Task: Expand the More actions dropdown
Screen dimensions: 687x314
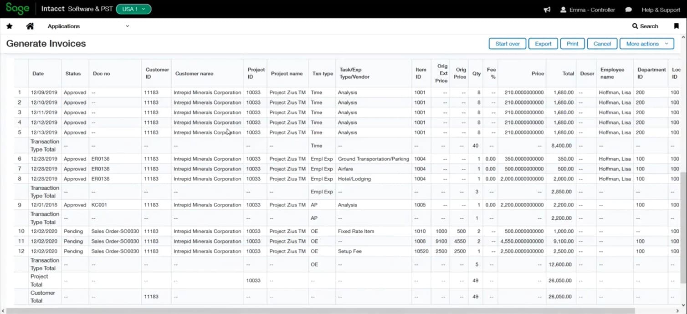Action: 647,44
